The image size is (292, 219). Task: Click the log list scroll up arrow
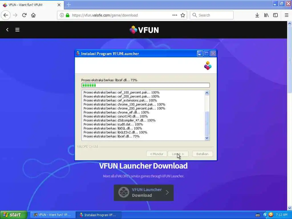(207, 93)
